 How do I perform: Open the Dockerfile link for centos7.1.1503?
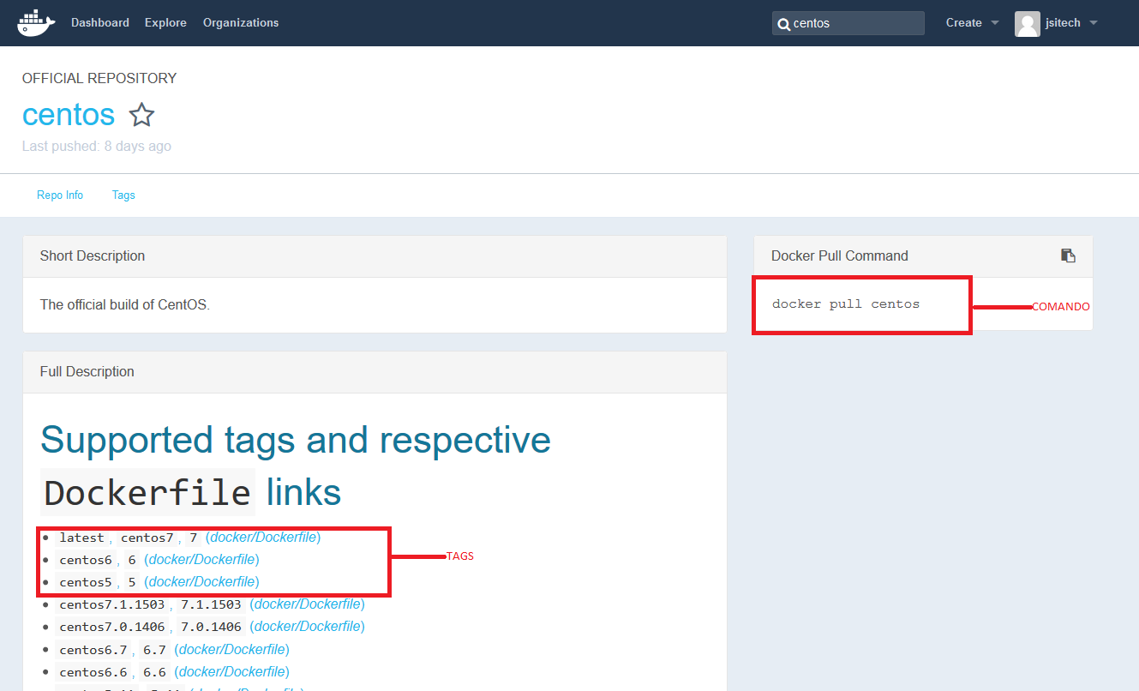308,604
